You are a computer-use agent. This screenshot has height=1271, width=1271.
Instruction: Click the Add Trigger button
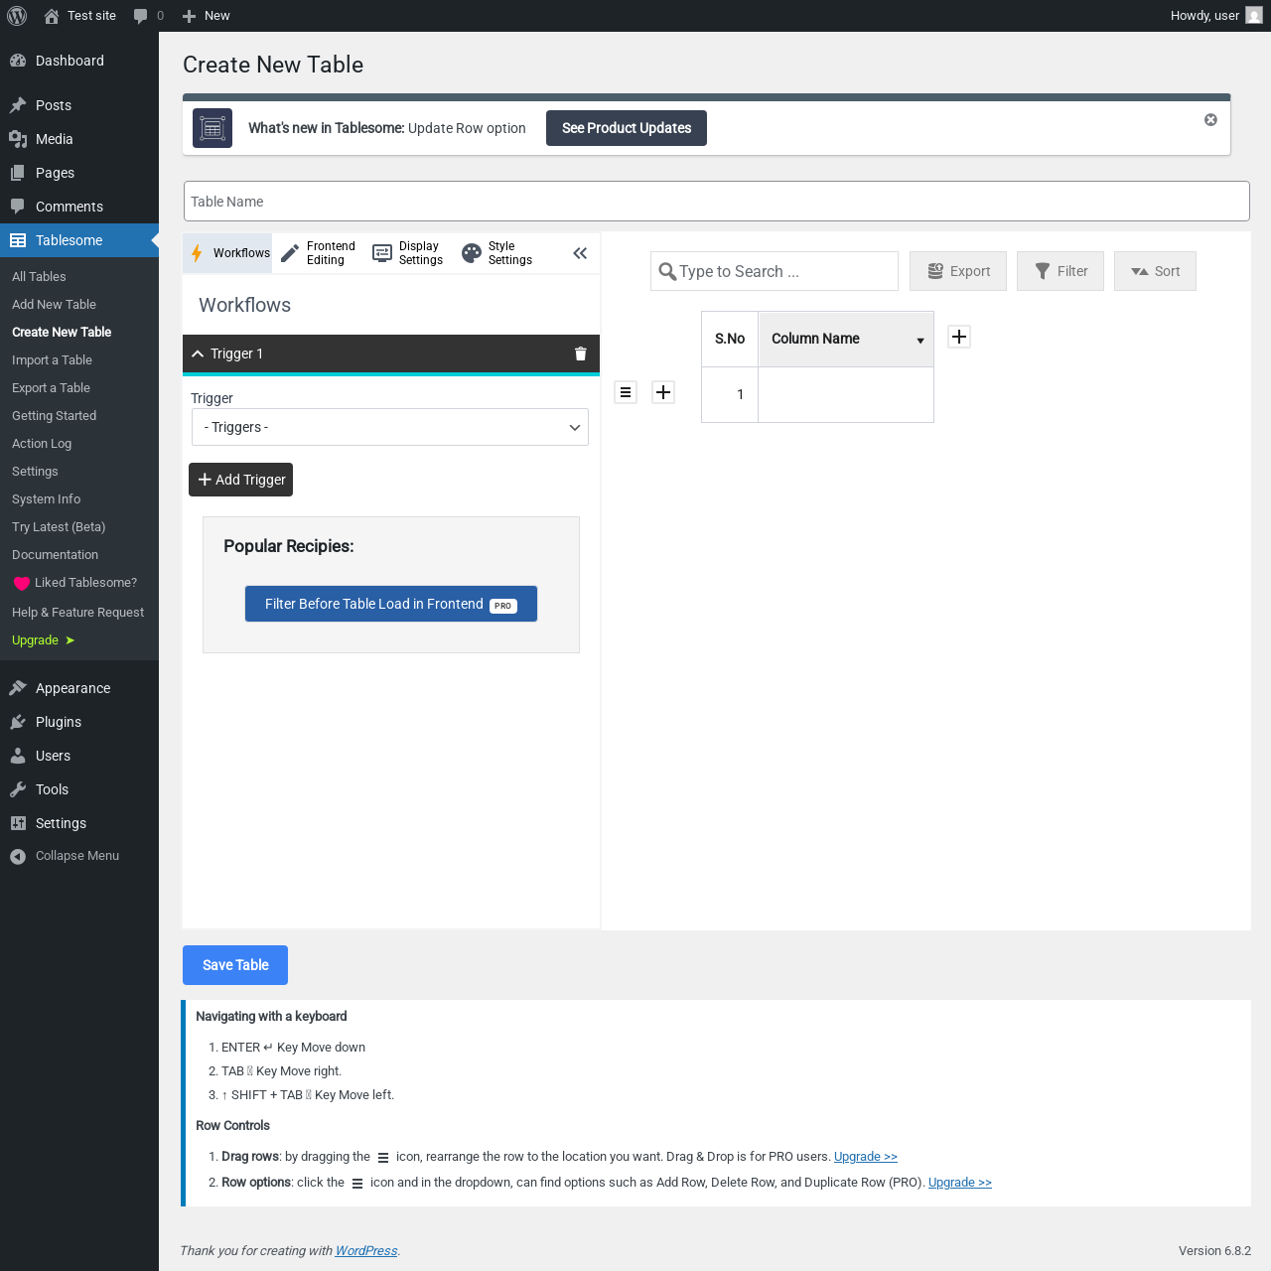(x=240, y=480)
